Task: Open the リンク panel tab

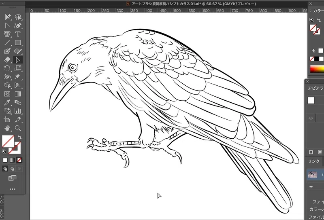Action: point(313,161)
